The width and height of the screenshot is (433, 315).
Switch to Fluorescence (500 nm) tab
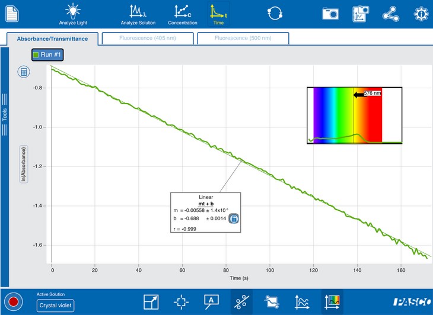tap(243, 38)
